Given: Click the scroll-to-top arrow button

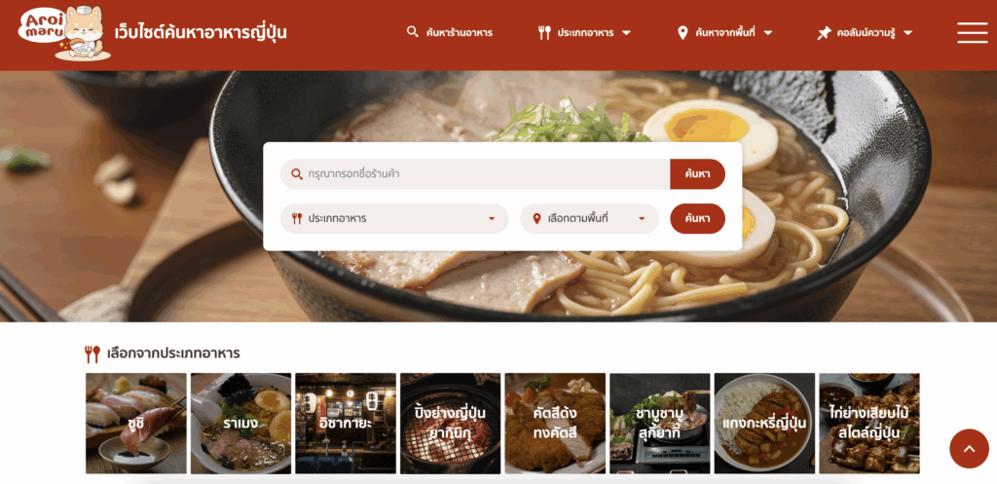Looking at the screenshot, I should click(x=969, y=448).
